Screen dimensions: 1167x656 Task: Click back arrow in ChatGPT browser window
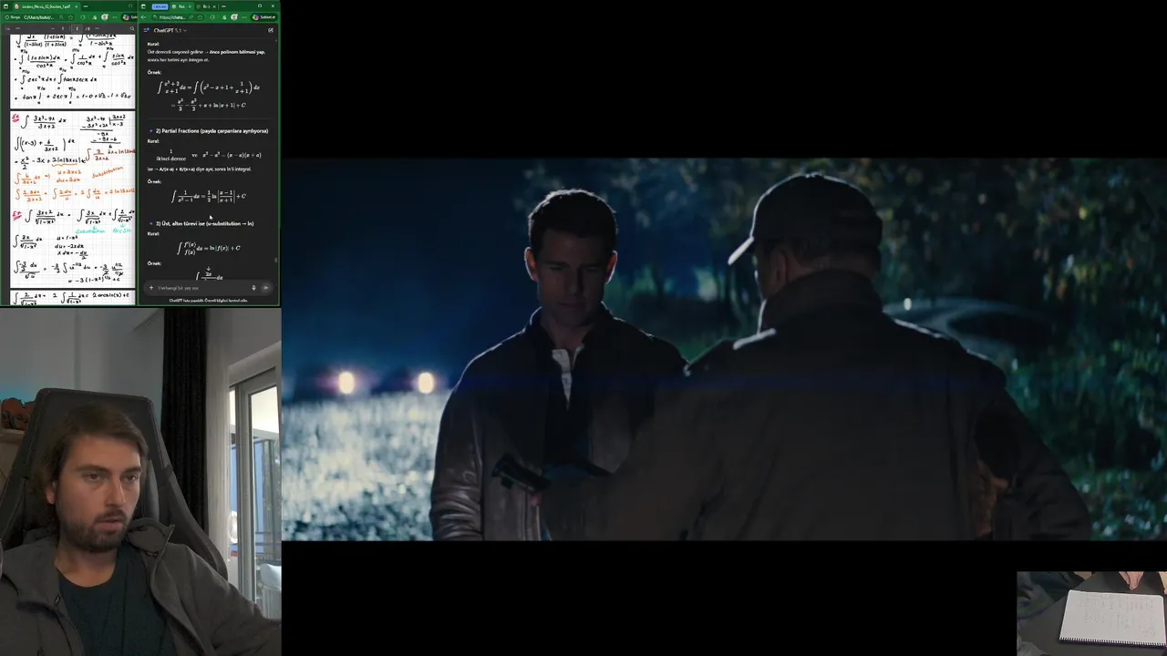pyautogui.click(x=143, y=17)
